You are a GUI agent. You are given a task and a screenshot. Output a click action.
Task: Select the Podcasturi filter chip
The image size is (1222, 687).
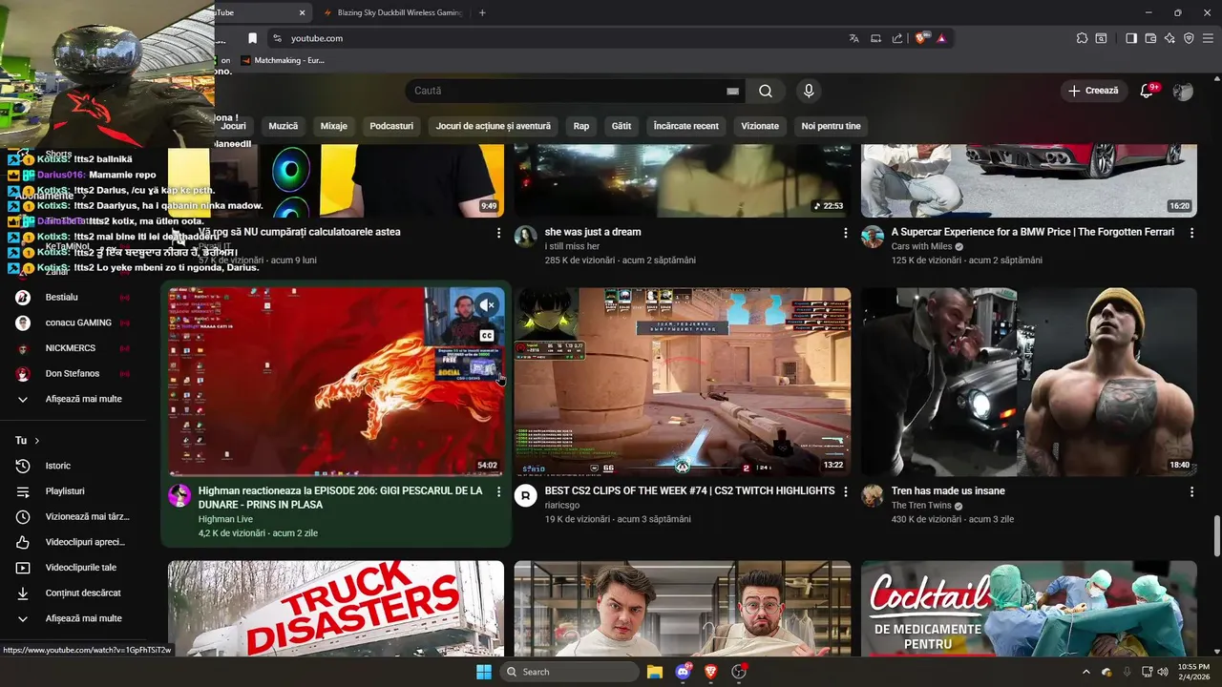(x=391, y=126)
